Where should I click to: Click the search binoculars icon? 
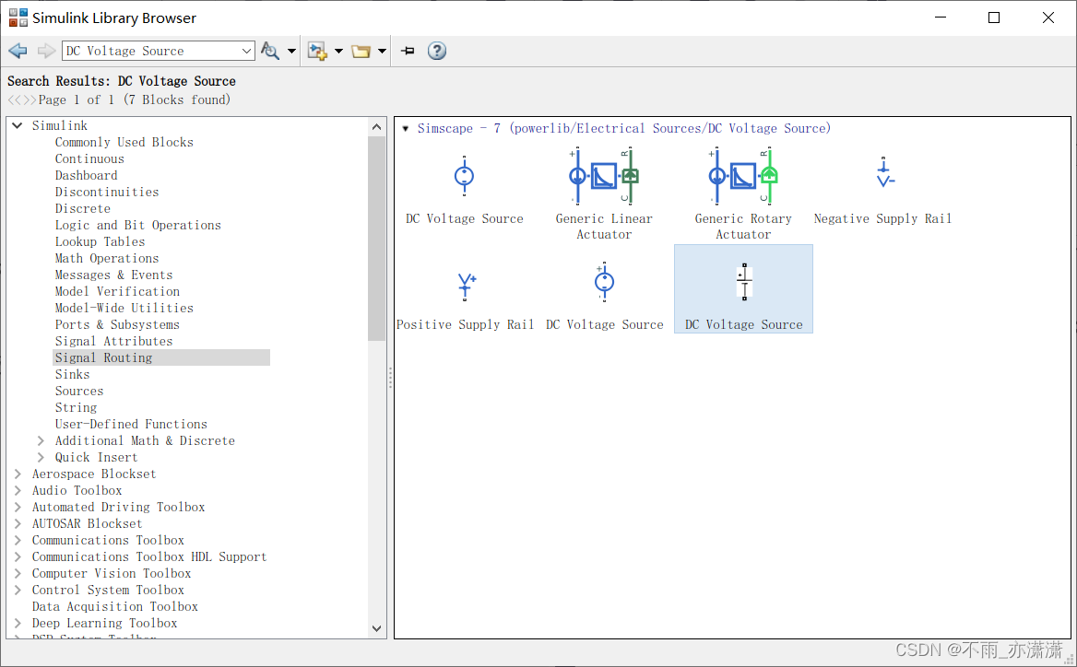point(270,51)
